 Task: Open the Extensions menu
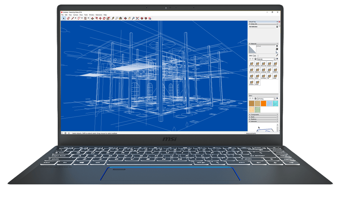click(x=99, y=15)
